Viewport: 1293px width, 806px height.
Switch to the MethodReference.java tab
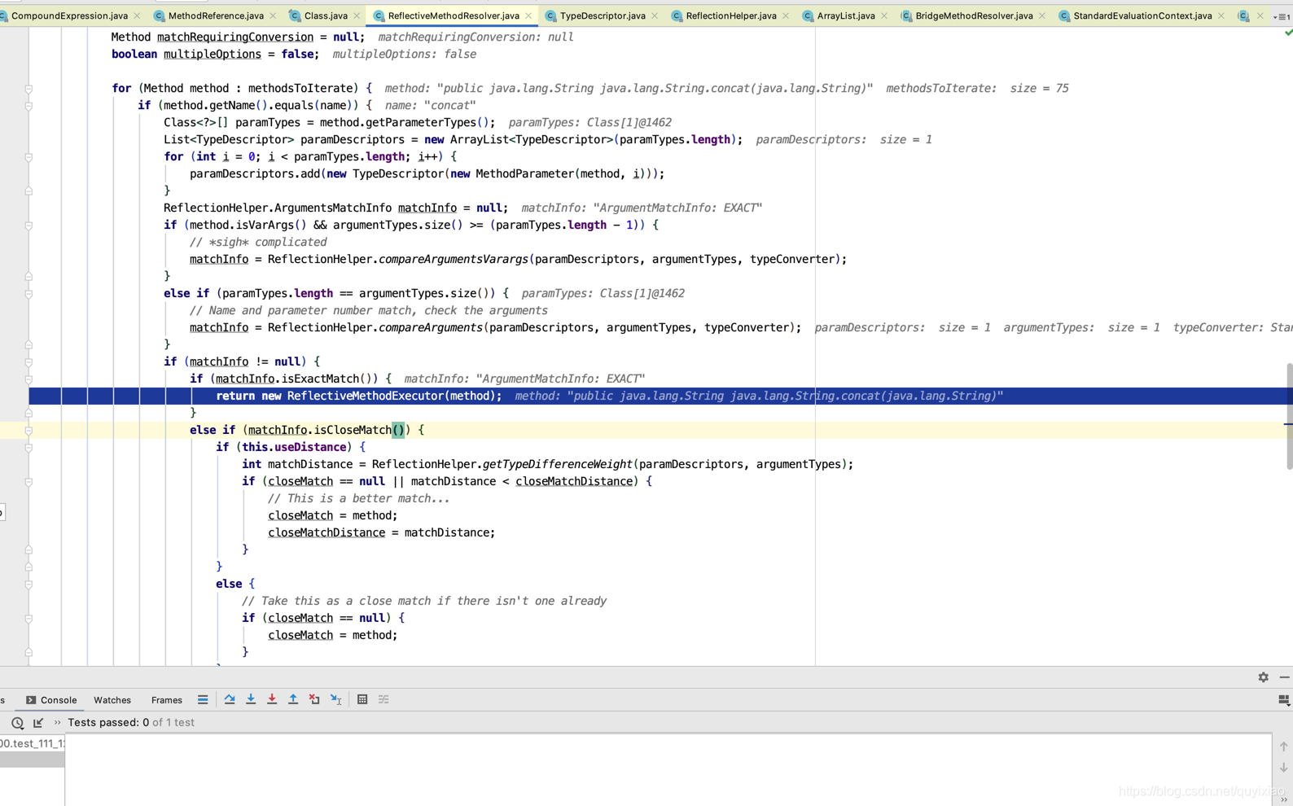click(x=216, y=16)
